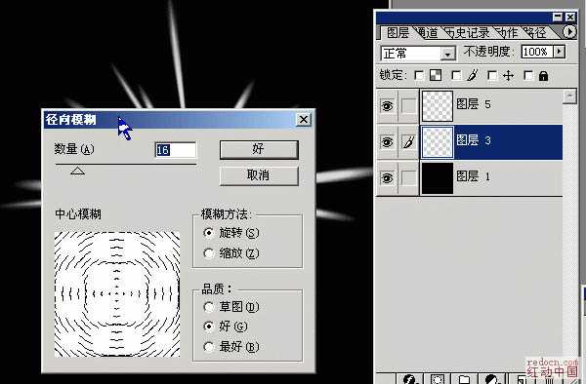This screenshot has width=586, height=384.
Task: Hide 图层 5 with its eye icon
Action: tap(387, 106)
